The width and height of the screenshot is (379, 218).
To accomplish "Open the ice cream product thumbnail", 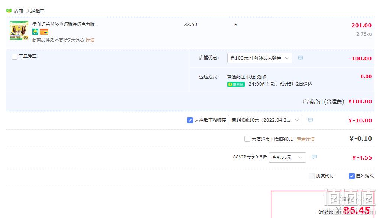I will (19, 31).
